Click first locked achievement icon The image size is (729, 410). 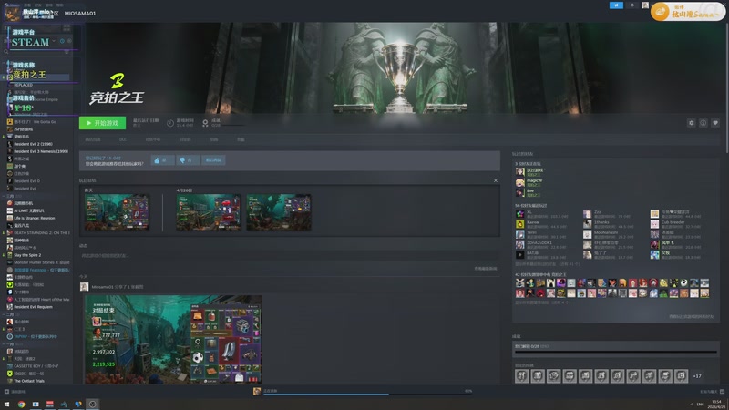(x=521, y=376)
